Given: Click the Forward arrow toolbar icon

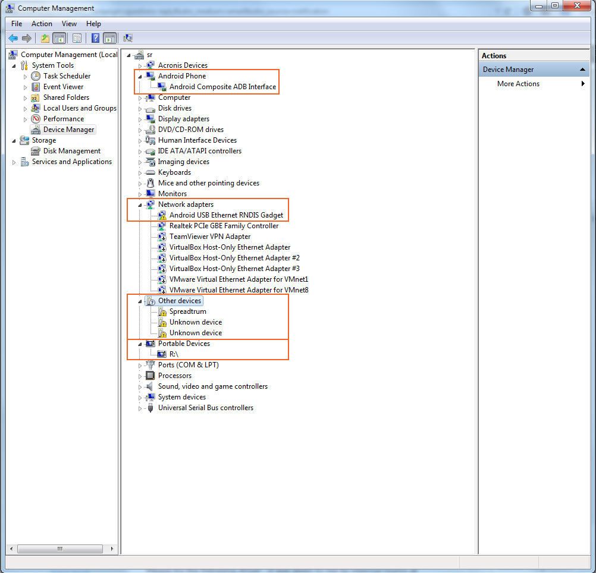Looking at the screenshot, I should [x=27, y=38].
